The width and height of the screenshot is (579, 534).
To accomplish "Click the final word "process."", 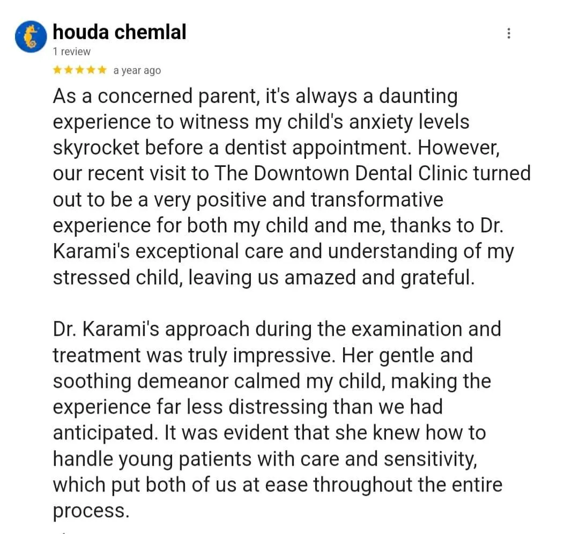I will click(x=91, y=511).
